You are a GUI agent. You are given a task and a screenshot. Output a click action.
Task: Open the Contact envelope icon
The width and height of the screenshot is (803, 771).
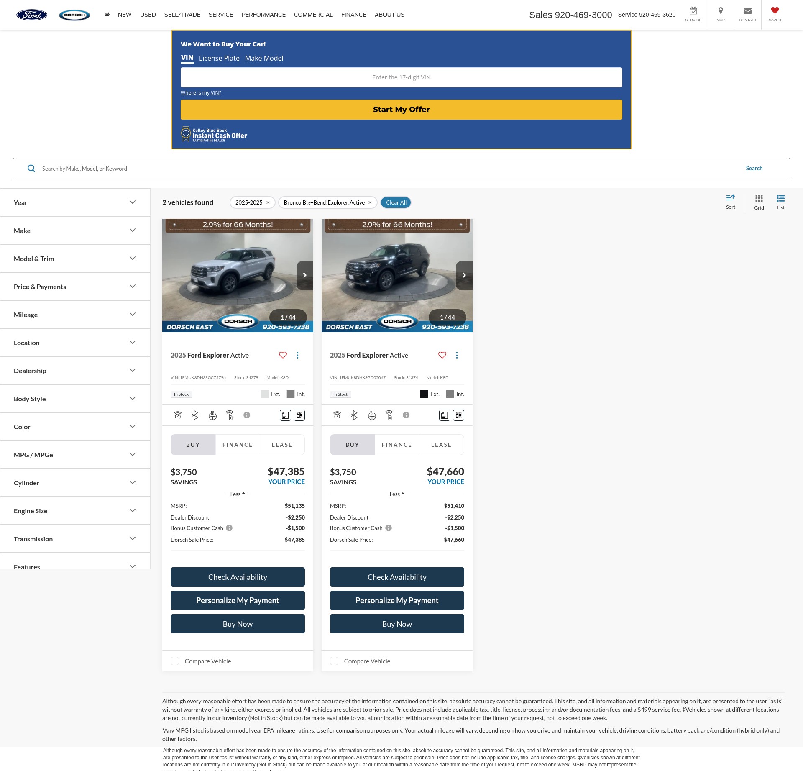747,15
